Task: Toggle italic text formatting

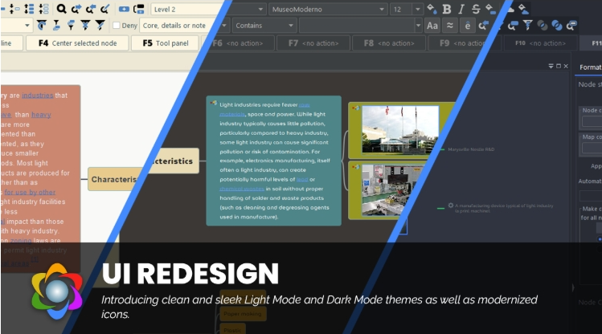Action: pyautogui.click(x=461, y=9)
